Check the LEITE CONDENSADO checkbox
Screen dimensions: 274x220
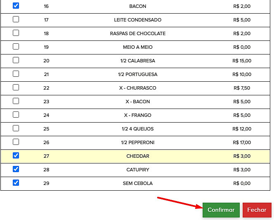[16, 19]
